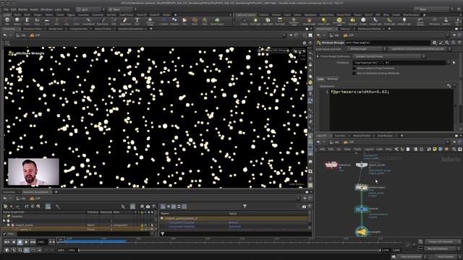463x260 pixels.
Task: Open Render menu
Action: (23, 9)
